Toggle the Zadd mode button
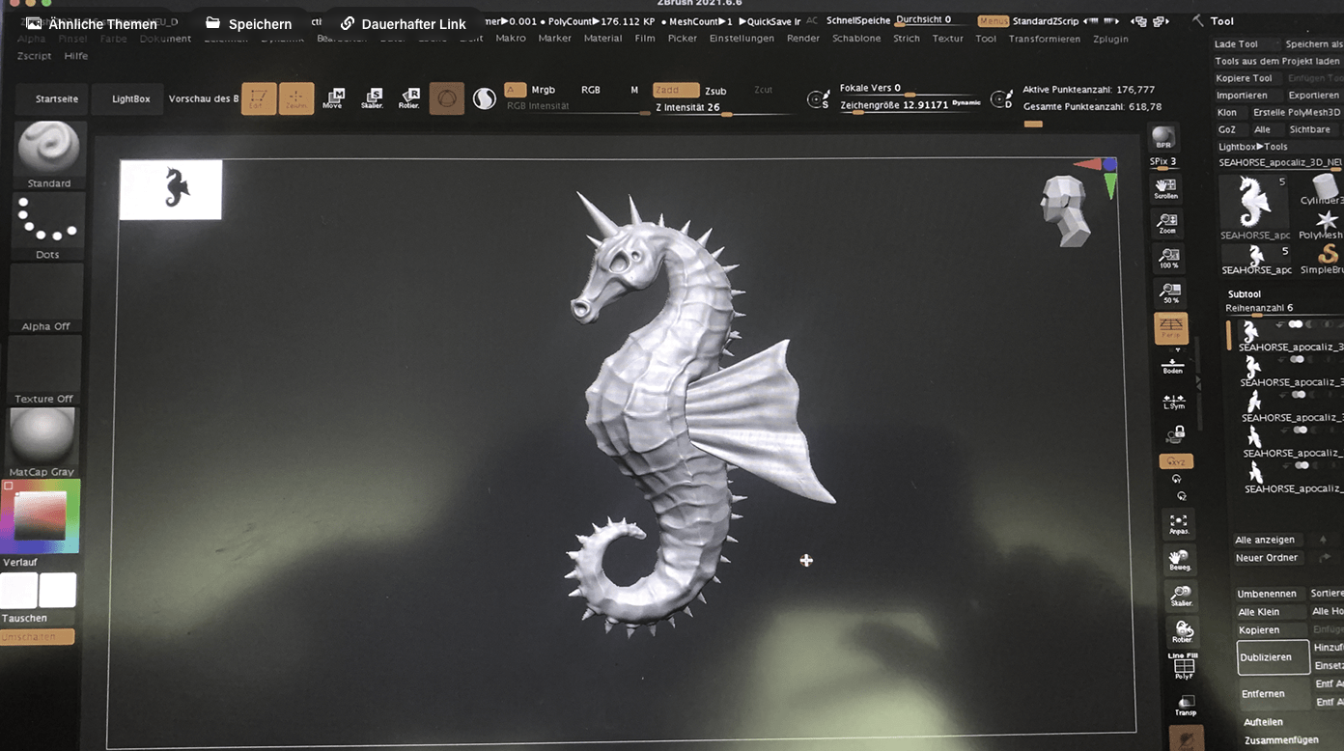The image size is (1344, 751). tap(675, 90)
